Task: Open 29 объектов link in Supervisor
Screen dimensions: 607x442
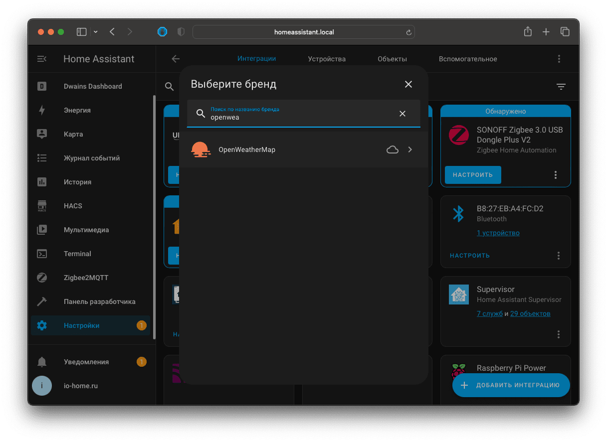Action: point(530,313)
